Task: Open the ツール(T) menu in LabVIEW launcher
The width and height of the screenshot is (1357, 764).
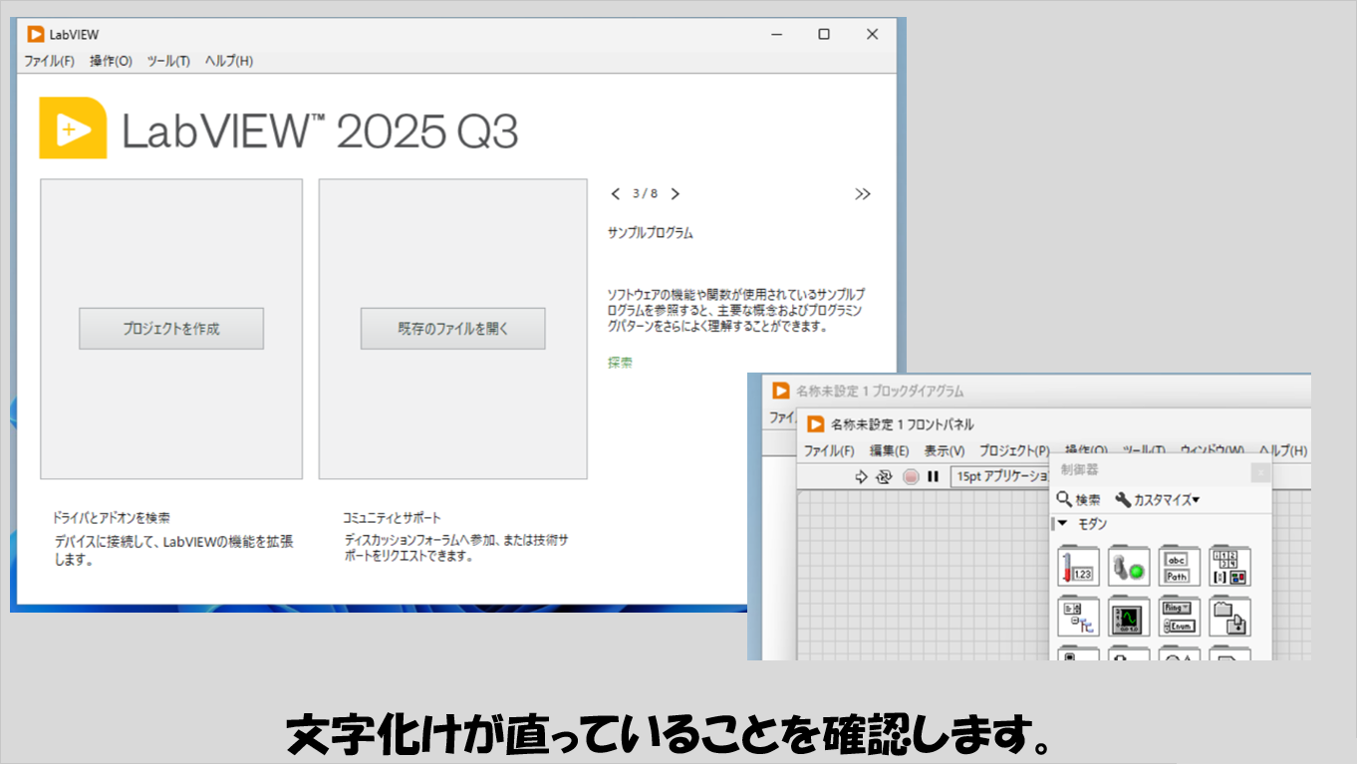Action: [168, 61]
